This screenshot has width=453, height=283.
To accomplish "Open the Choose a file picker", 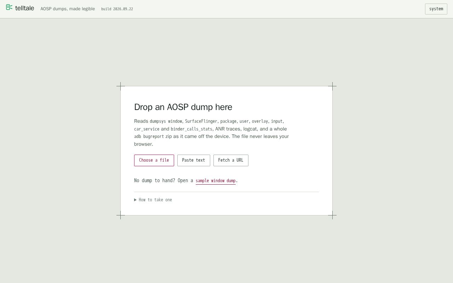I will (x=154, y=160).
